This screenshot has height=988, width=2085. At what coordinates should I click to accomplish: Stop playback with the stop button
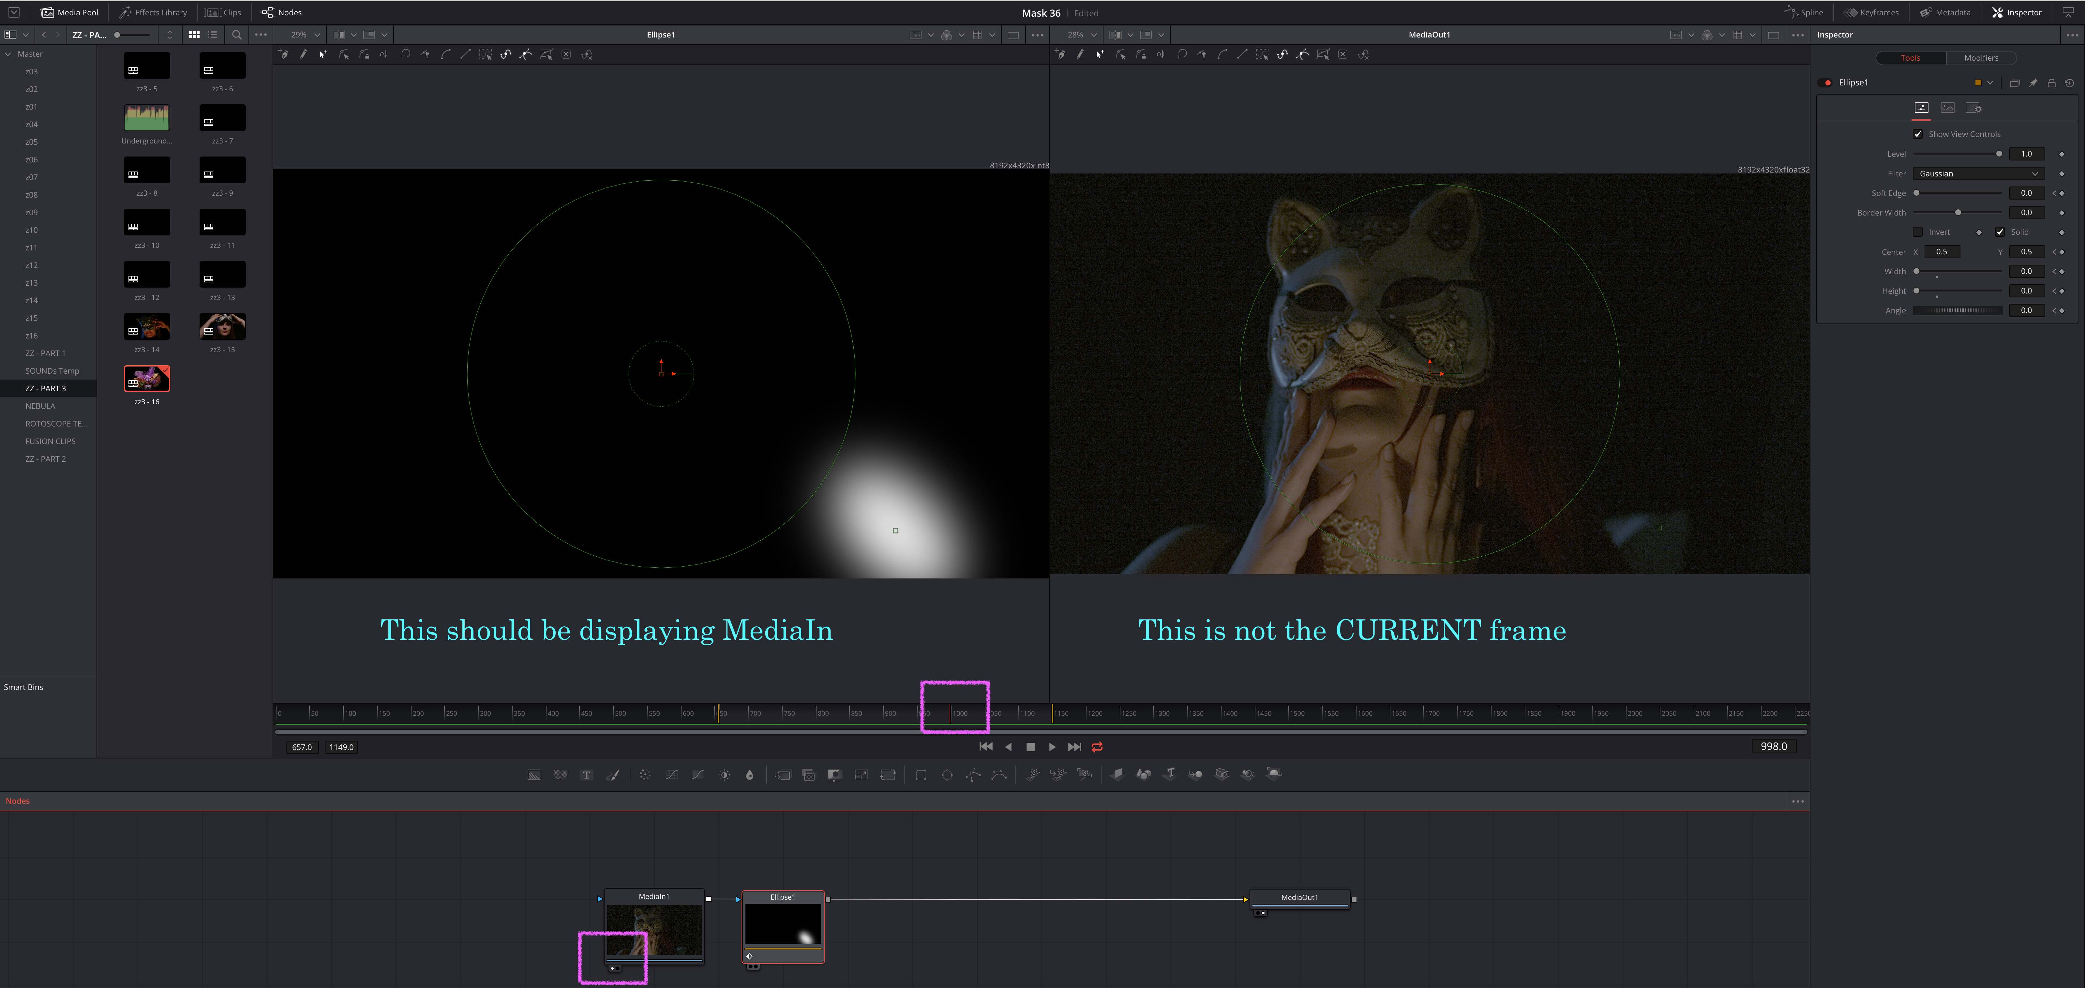pyautogui.click(x=1030, y=747)
